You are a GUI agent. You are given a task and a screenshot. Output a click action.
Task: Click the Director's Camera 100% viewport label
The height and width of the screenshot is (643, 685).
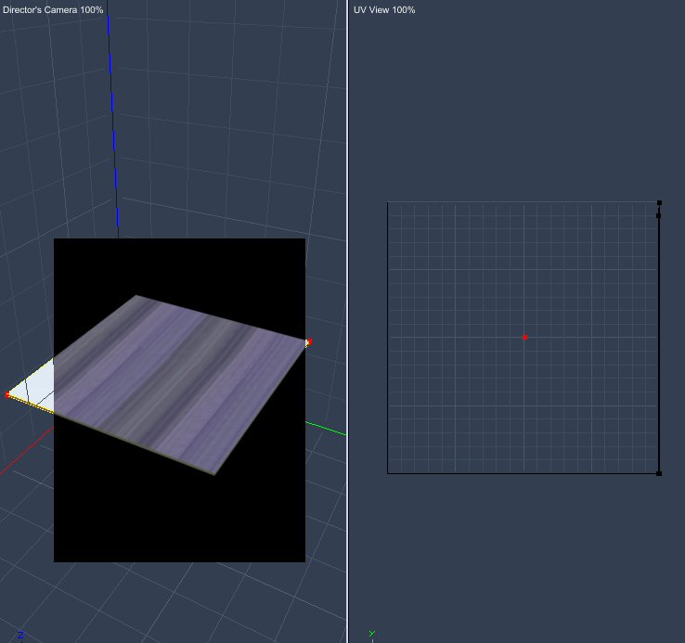coord(53,9)
